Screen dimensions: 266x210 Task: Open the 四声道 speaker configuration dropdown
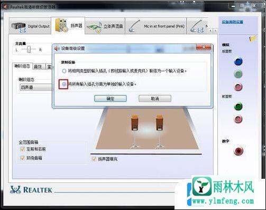pyautogui.click(x=36, y=87)
